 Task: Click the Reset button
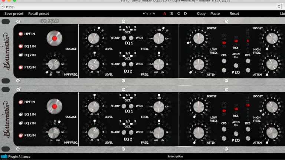pyautogui.click(x=234, y=14)
